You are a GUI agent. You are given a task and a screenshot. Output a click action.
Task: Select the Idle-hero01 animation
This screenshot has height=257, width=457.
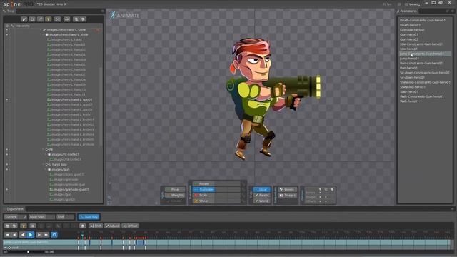pyautogui.click(x=408, y=49)
